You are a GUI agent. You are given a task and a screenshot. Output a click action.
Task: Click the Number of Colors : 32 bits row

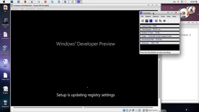click(x=160, y=33)
